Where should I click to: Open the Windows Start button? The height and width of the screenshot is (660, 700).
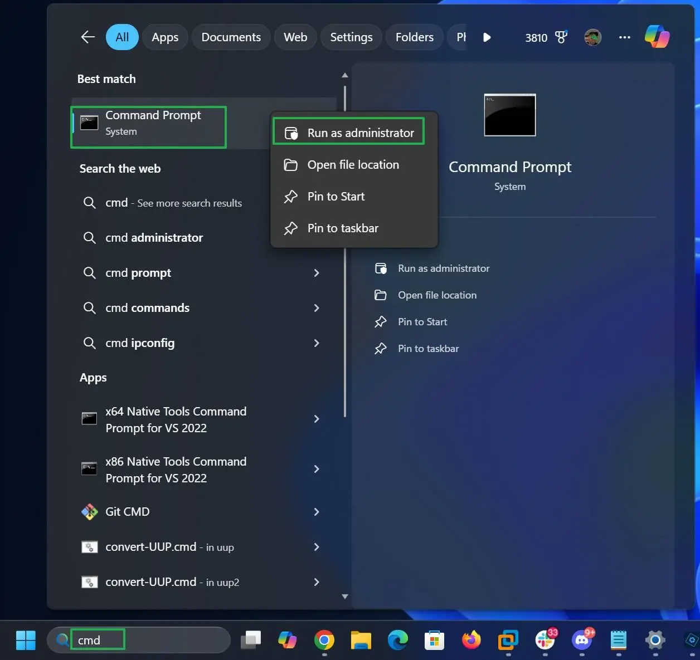pos(26,640)
